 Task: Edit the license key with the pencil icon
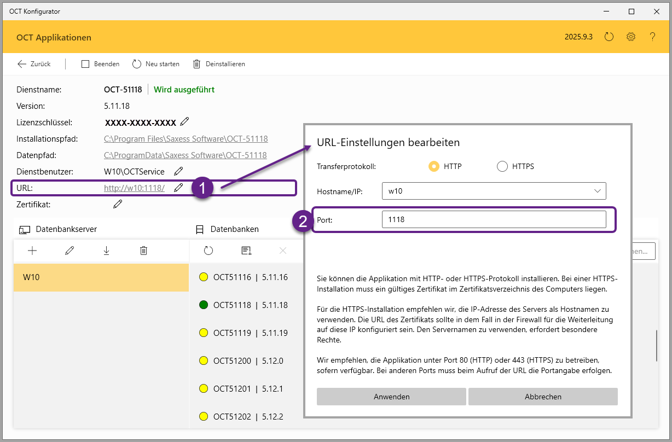(x=185, y=121)
